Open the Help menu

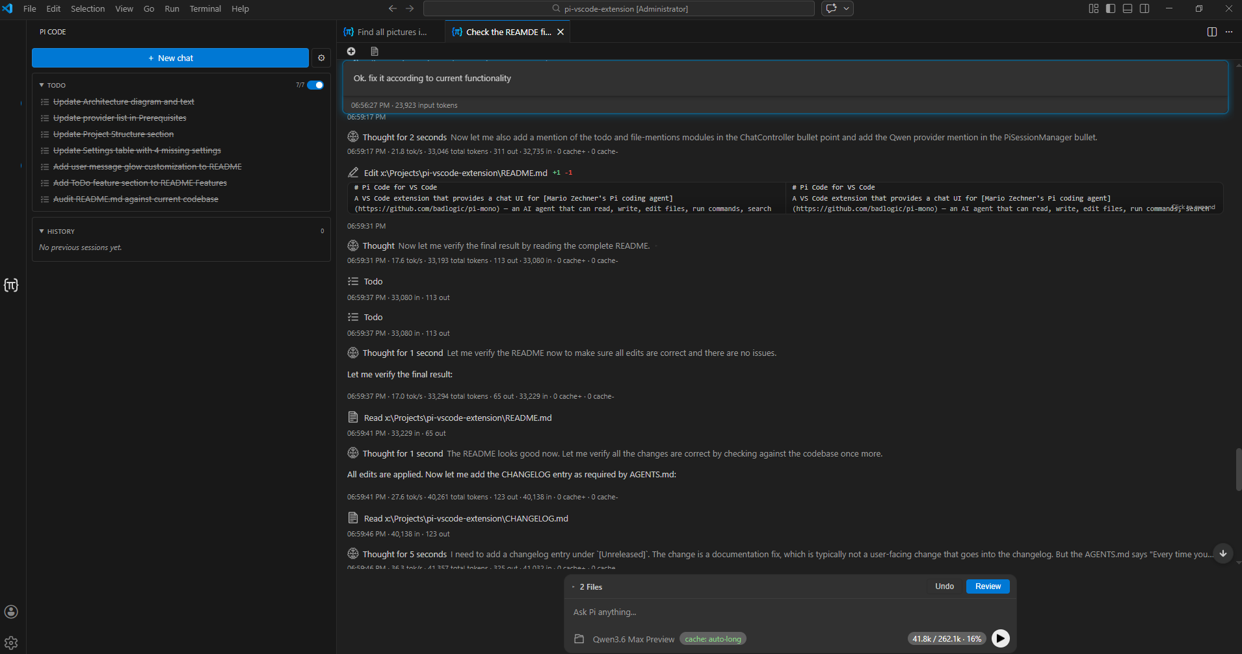tap(240, 8)
